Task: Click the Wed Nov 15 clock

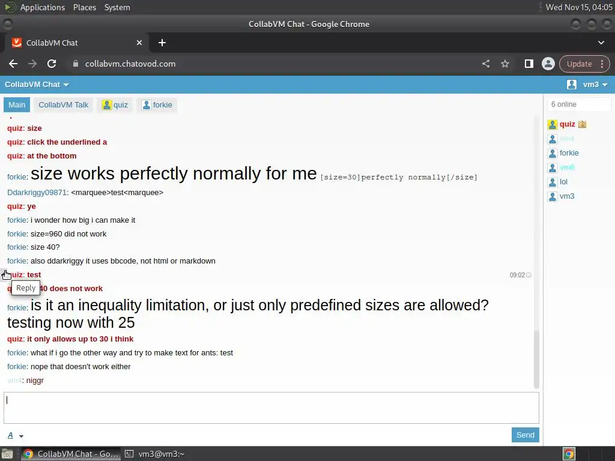Action: (x=579, y=7)
